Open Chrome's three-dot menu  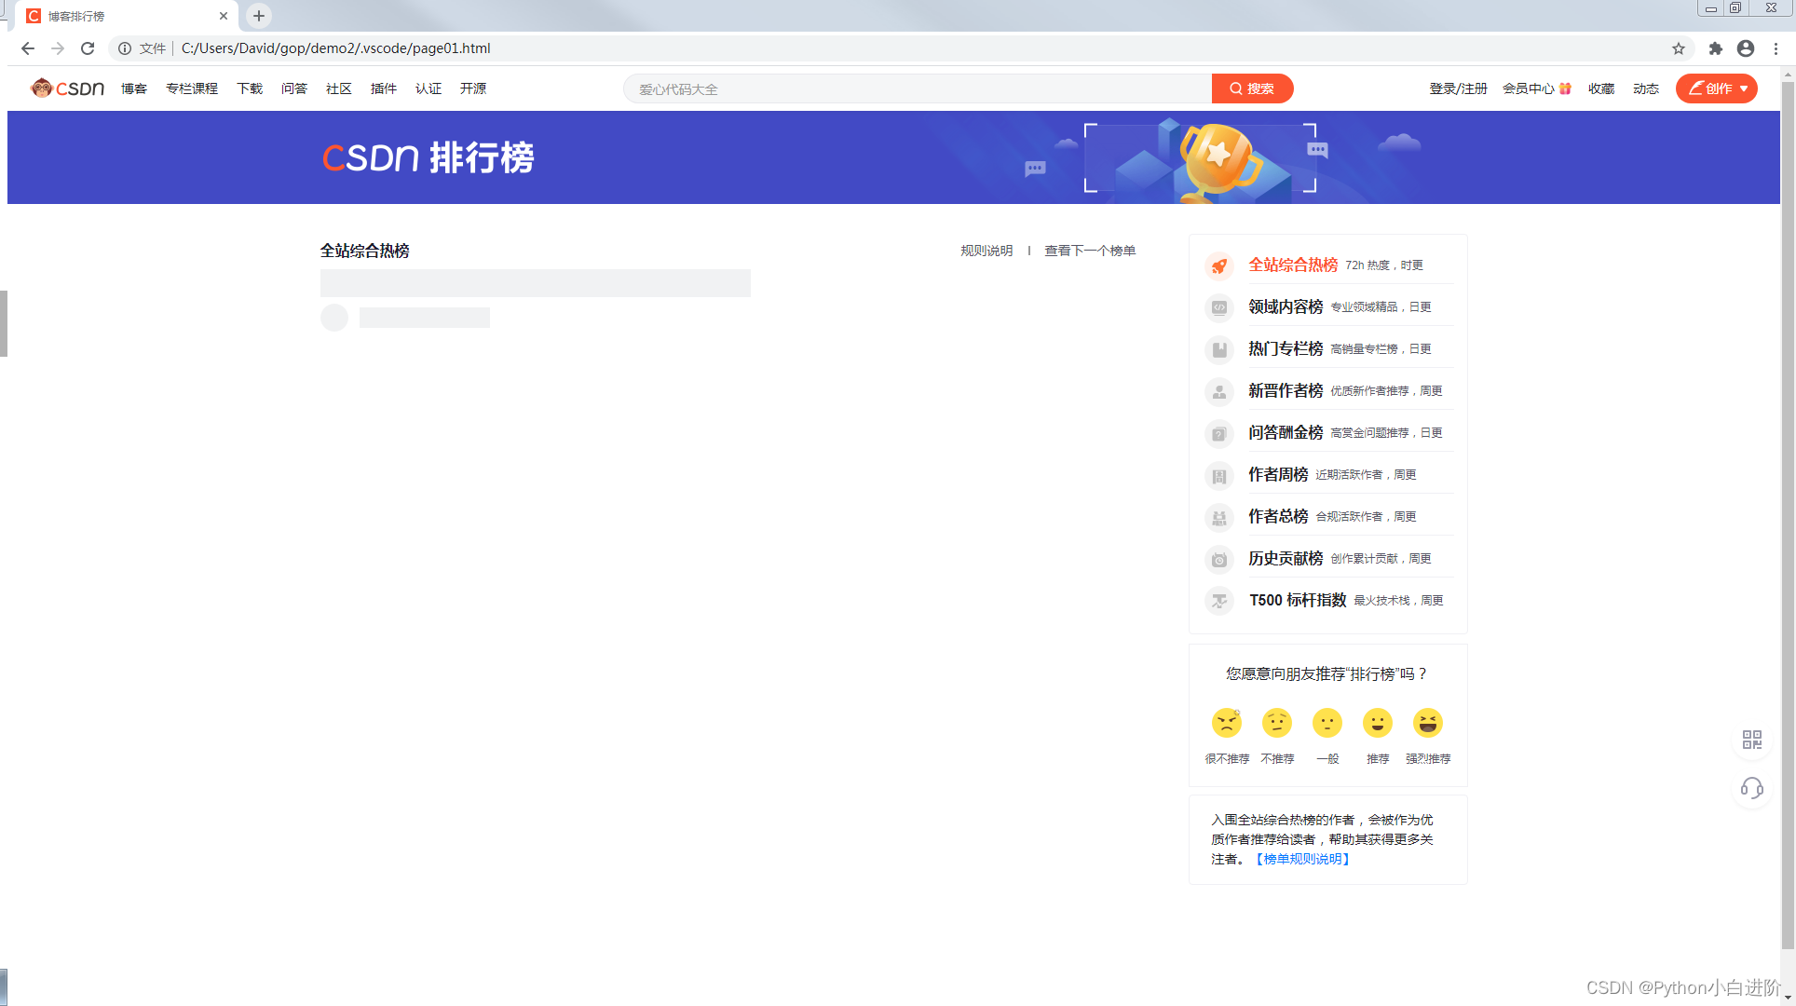1776,48
